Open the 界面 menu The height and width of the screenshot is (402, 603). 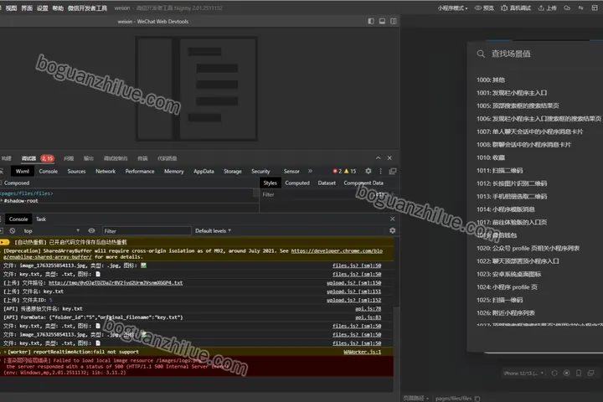(x=27, y=8)
